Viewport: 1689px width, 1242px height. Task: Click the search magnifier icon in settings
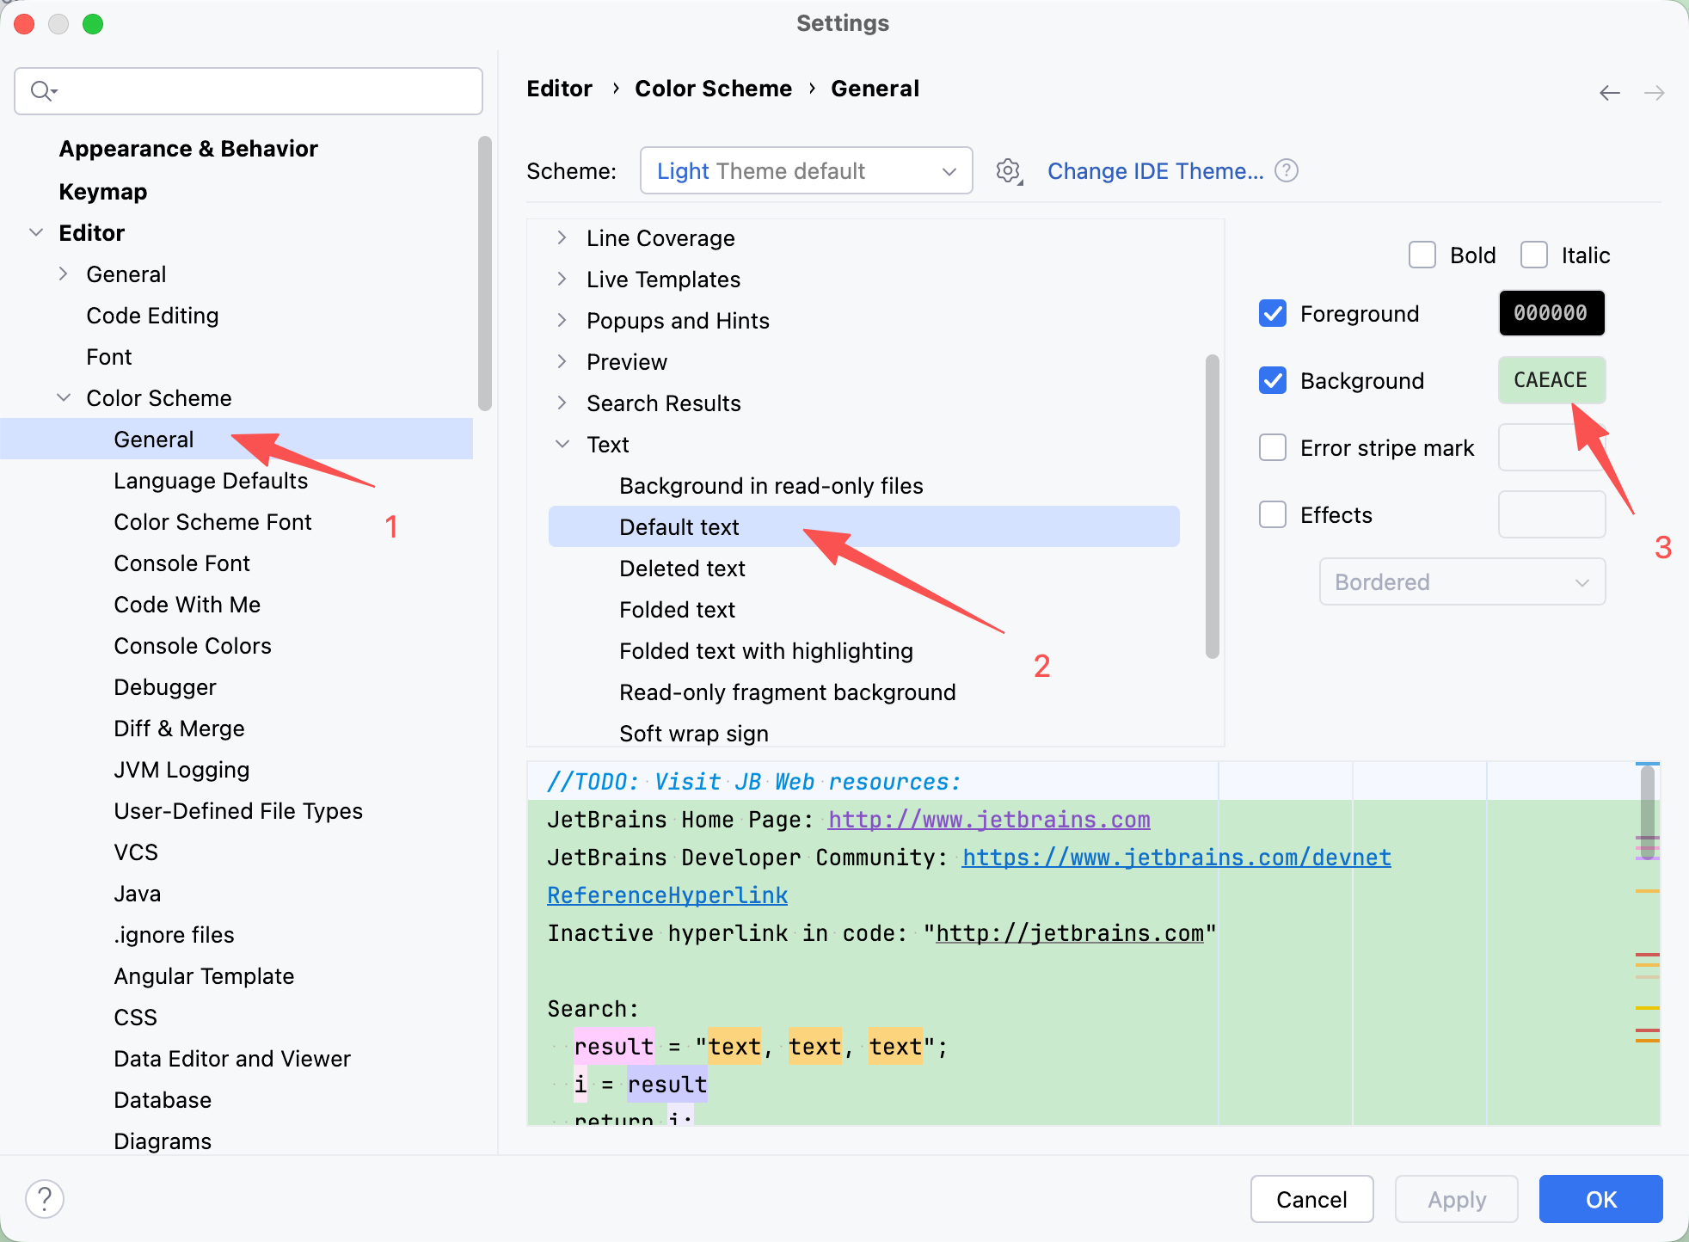tap(42, 90)
